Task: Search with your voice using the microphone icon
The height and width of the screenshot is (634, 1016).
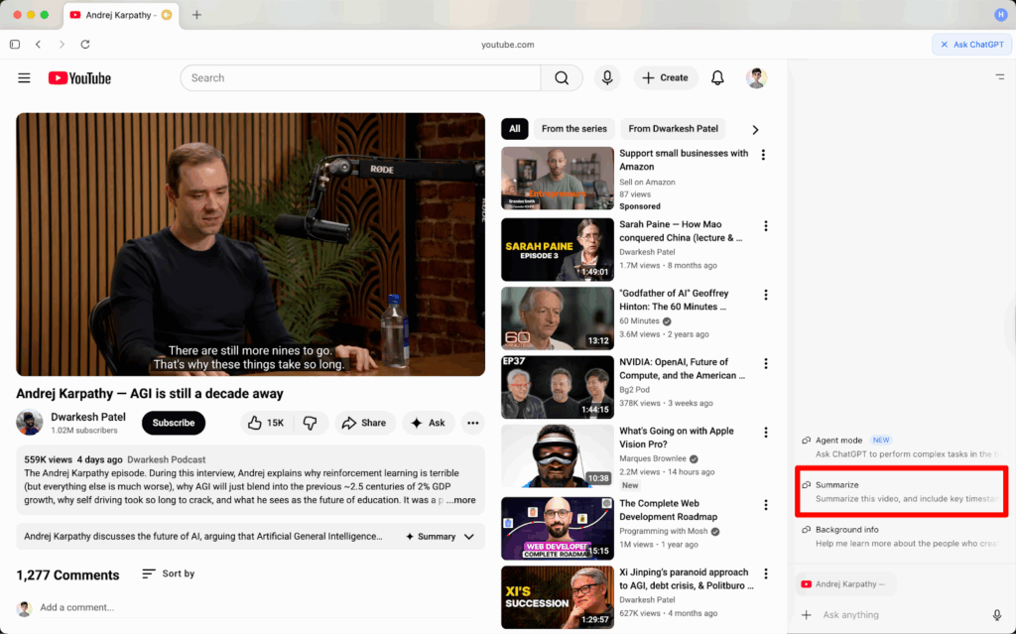Action: coord(607,77)
